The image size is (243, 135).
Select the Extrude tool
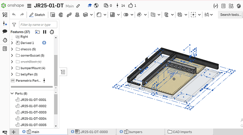pos(53,15)
